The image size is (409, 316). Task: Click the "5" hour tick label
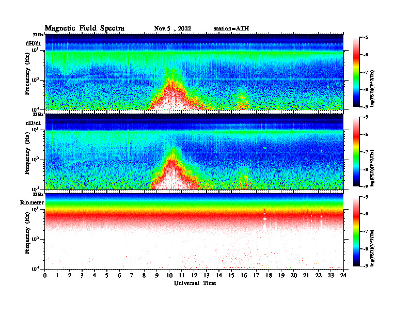coord(107,275)
